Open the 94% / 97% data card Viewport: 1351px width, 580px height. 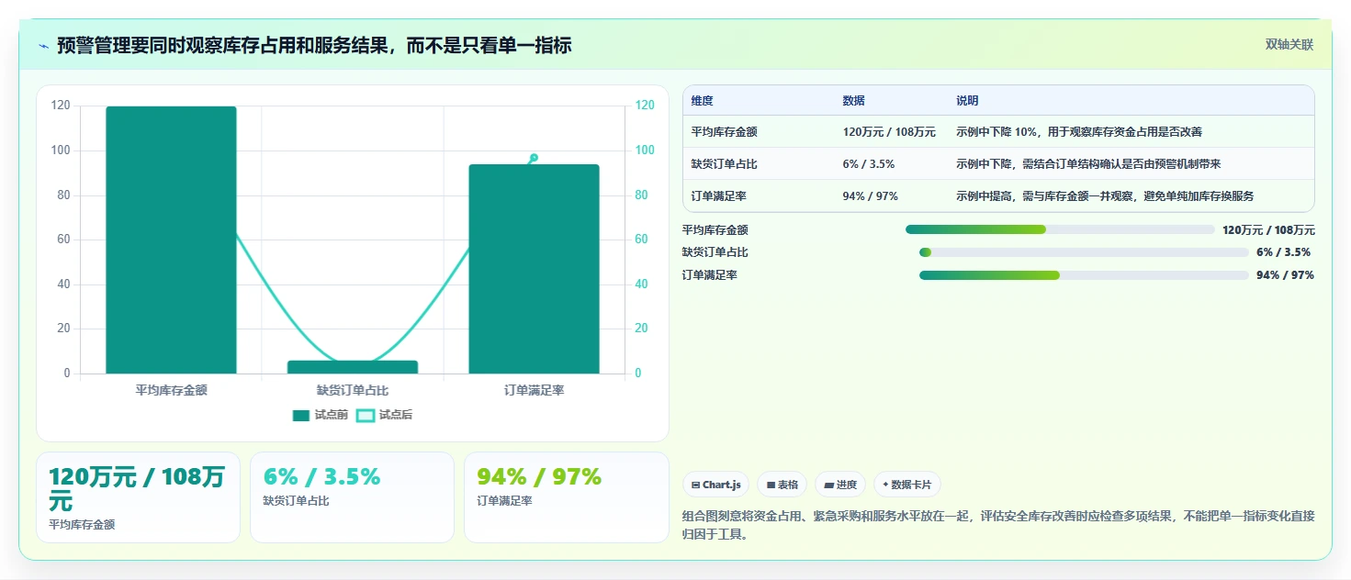pyautogui.click(x=567, y=497)
